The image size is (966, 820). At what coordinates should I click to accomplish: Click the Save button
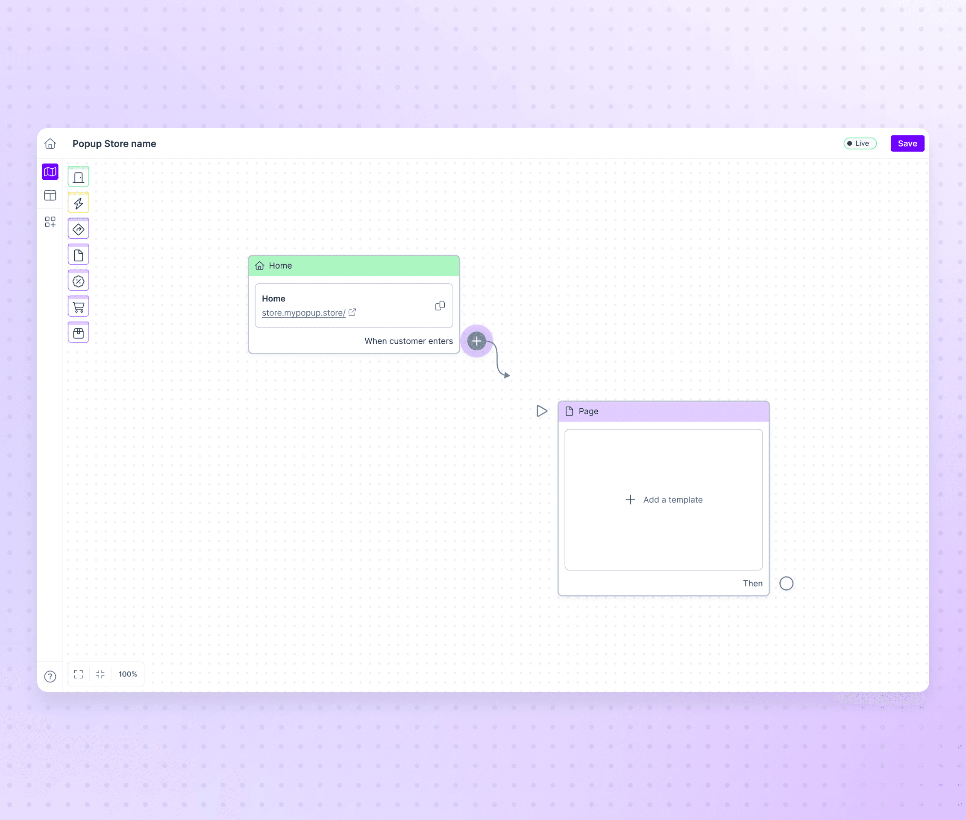907,143
